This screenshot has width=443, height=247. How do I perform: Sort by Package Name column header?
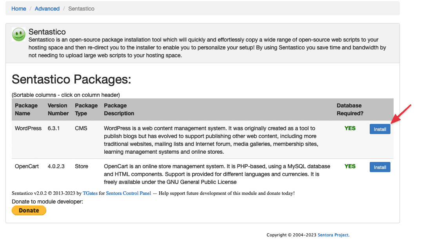click(26, 109)
